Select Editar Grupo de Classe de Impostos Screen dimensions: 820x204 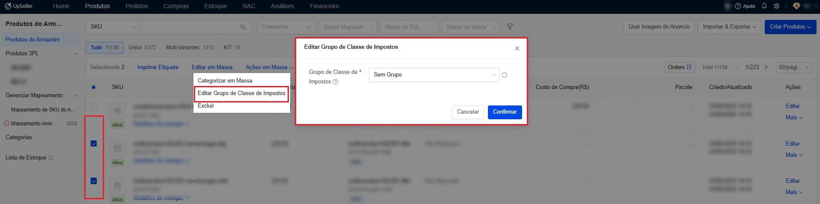(241, 93)
